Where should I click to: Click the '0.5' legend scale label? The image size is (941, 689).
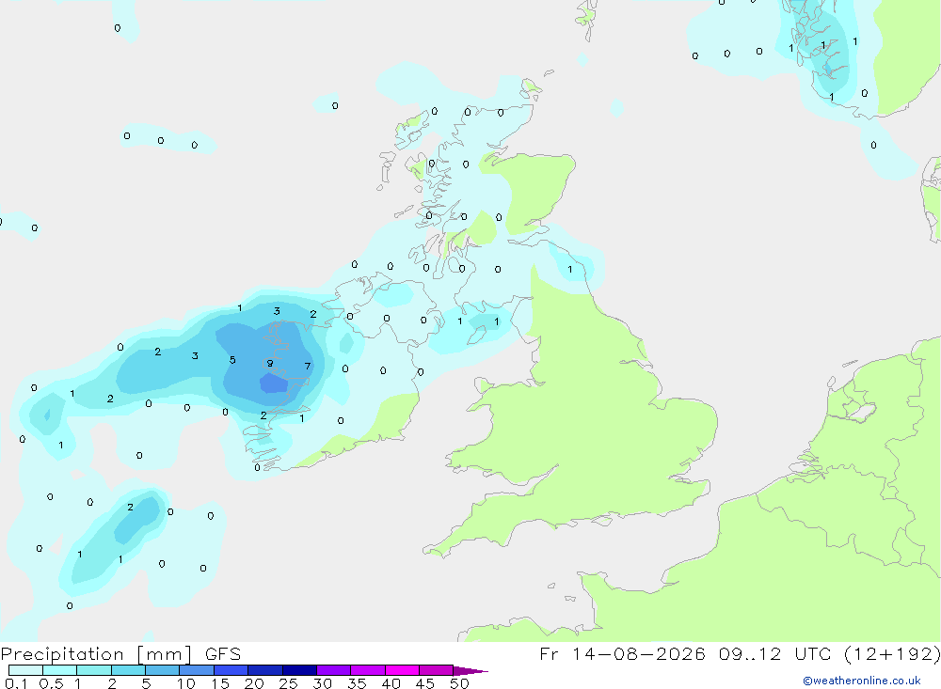coord(51,683)
